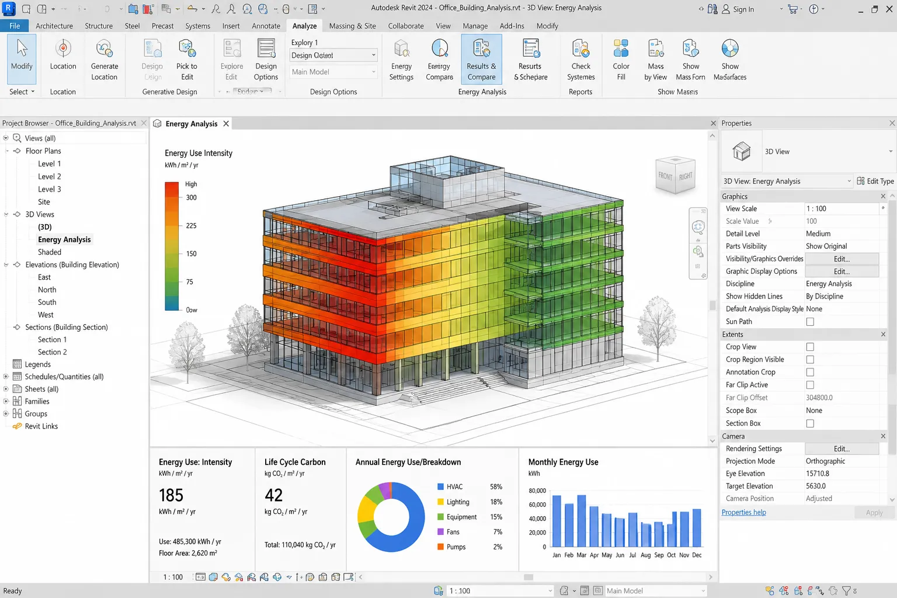Open Energy Settings
The width and height of the screenshot is (897, 598).
[x=401, y=60]
